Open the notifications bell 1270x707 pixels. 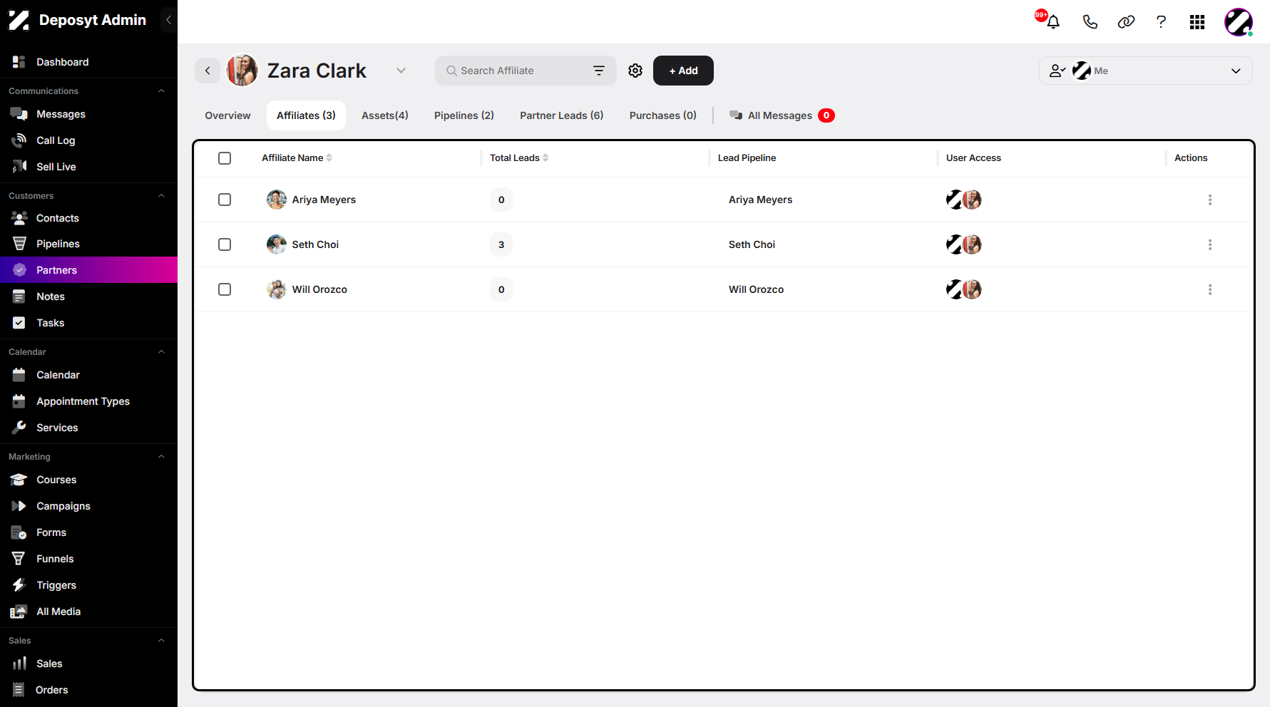(x=1053, y=21)
